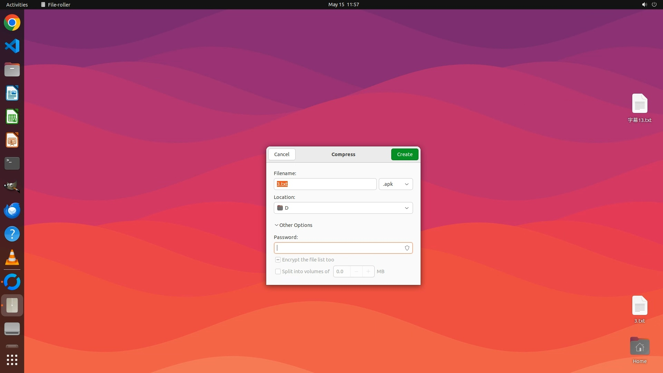Open the .apk archive format dropdown
Image resolution: width=663 pixels, height=373 pixels.
(395, 184)
